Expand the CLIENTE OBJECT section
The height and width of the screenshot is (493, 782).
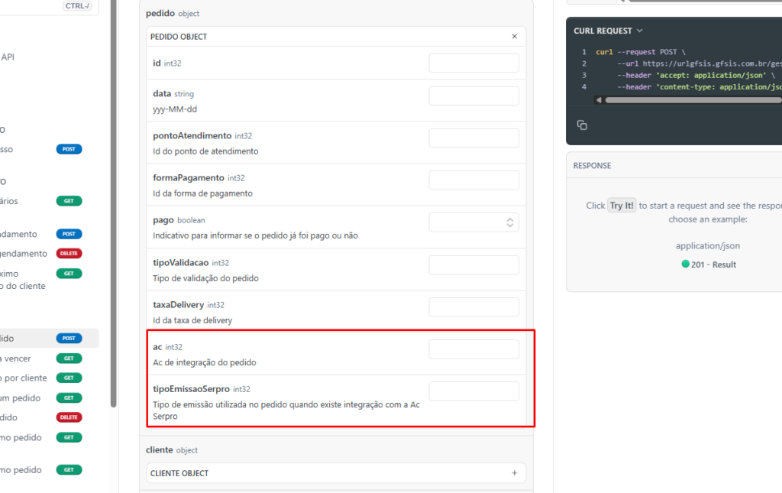point(514,473)
